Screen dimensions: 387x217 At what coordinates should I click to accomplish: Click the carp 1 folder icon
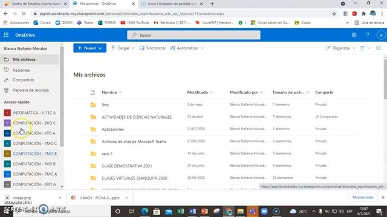tap(93, 154)
